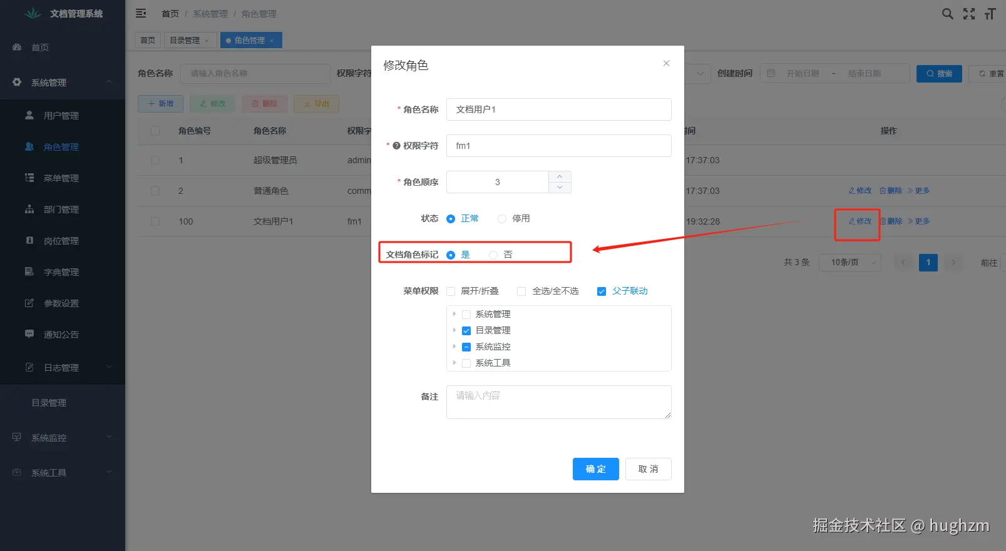This screenshot has width=1006, height=551.
Task: Click the 首页 dashboard sidebar icon
Action: 17,47
